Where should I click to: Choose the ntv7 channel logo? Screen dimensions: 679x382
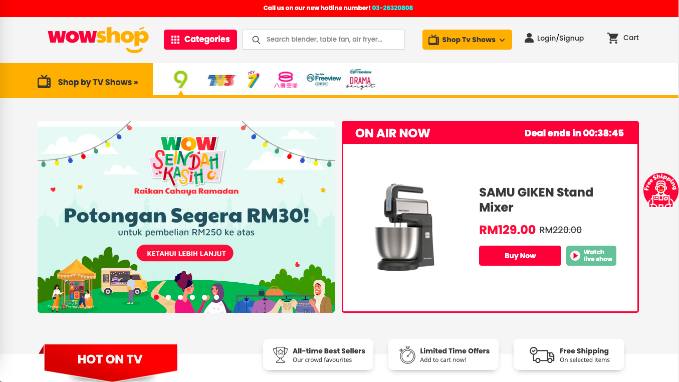254,79
